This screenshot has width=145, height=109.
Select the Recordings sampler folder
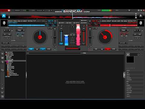[x=11, y=68]
